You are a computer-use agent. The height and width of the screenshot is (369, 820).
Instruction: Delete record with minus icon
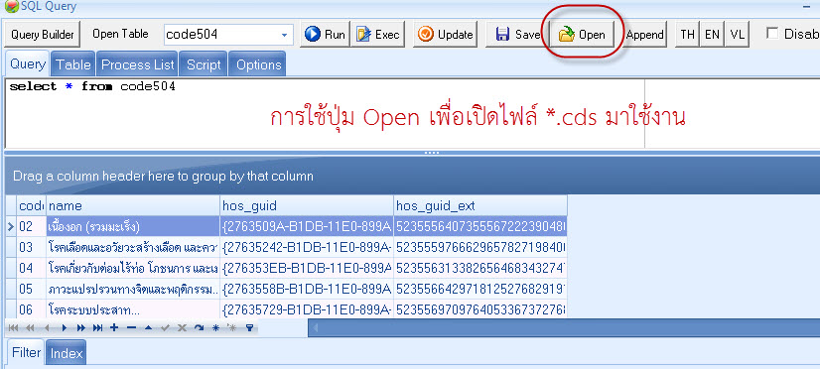131,328
